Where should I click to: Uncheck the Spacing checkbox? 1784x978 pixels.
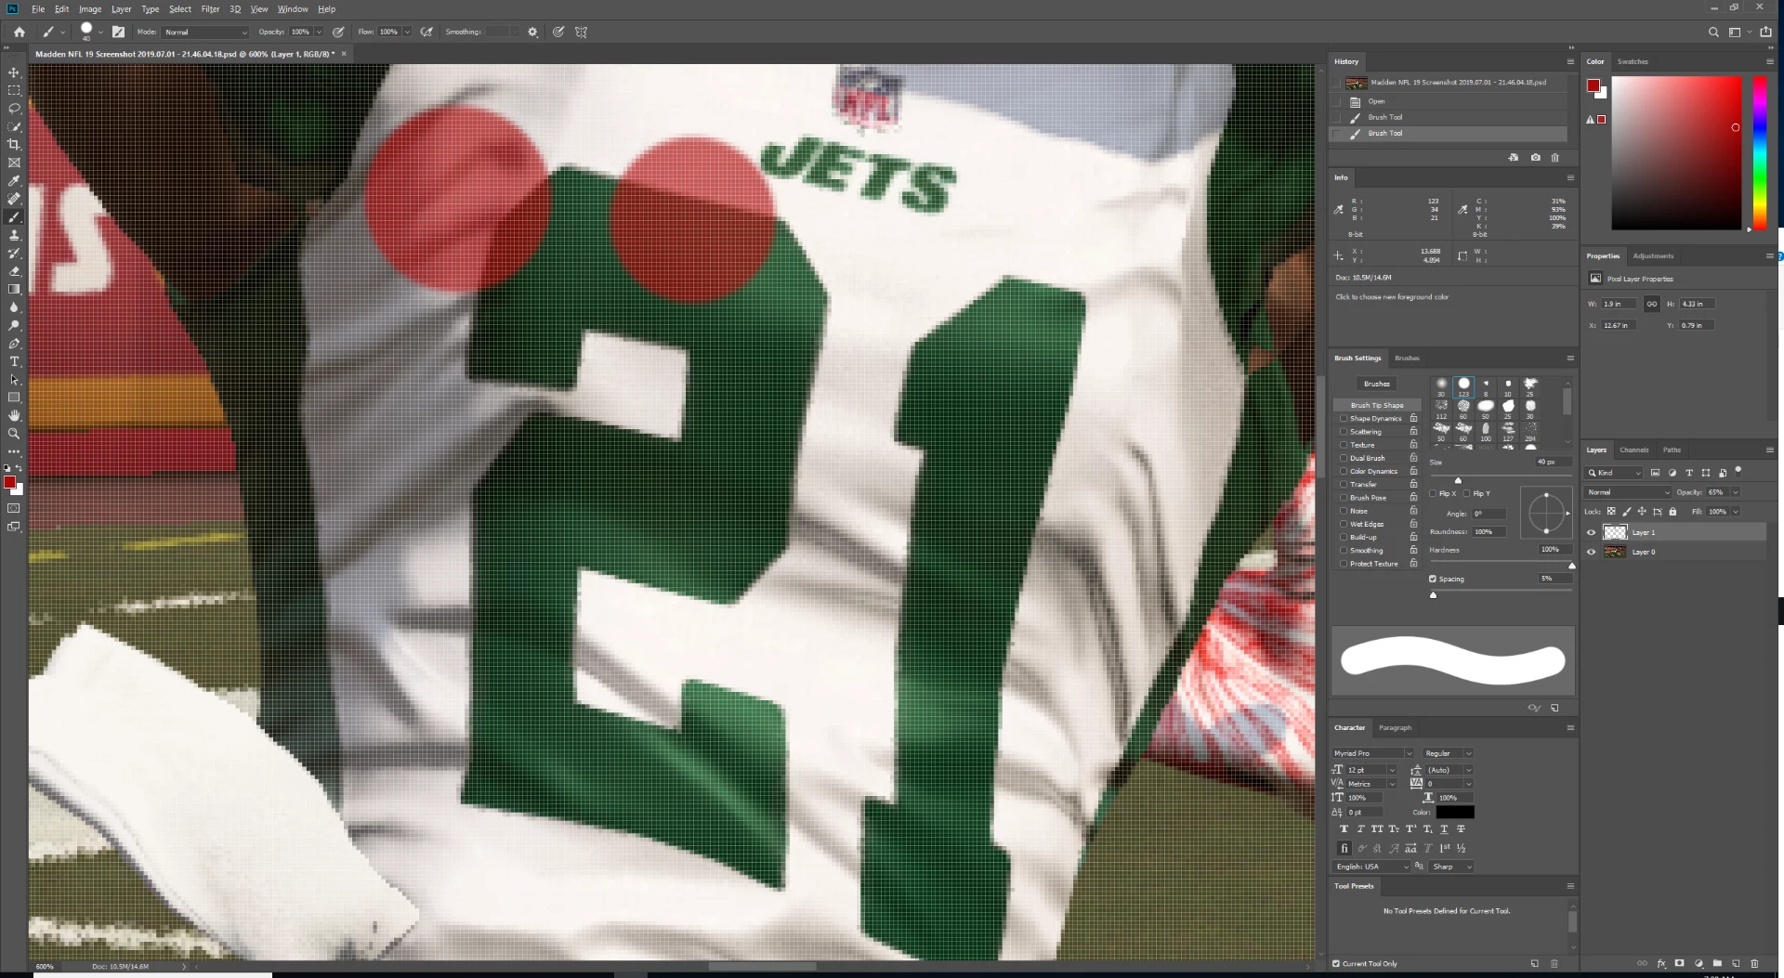1433,579
